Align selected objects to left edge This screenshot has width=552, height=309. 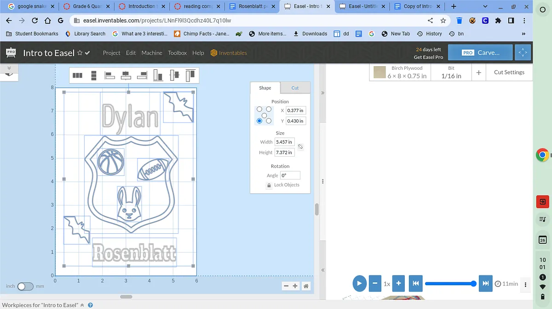pyautogui.click(x=109, y=75)
